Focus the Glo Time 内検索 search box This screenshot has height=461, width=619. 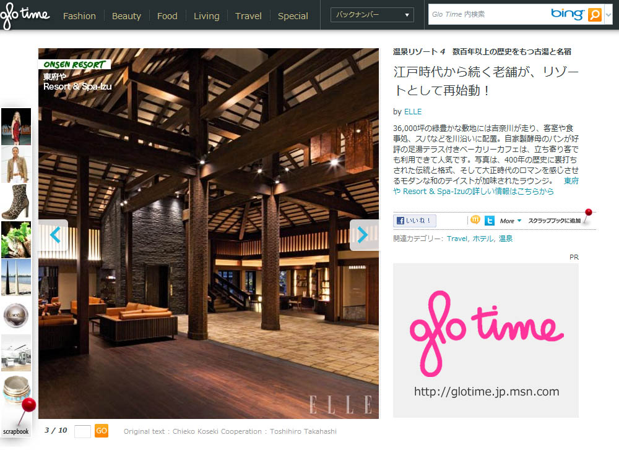tap(488, 15)
